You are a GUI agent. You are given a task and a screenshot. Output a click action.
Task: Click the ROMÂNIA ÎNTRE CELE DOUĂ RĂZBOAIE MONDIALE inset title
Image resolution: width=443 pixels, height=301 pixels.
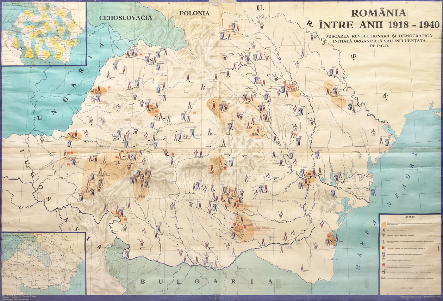coord(26,4)
